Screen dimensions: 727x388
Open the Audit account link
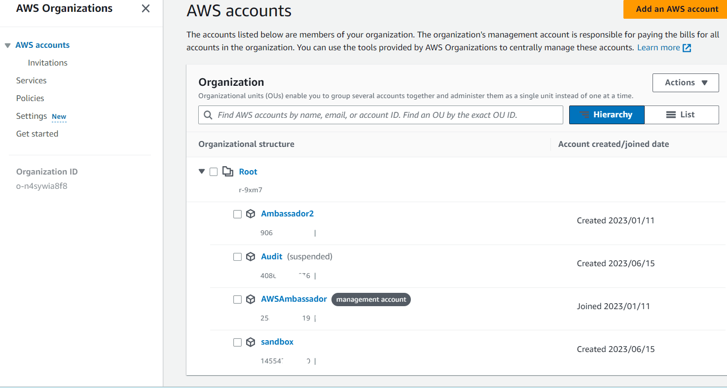271,256
